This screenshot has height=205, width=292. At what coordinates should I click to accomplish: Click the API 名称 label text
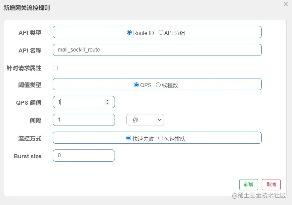pyautogui.click(x=30, y=50)
